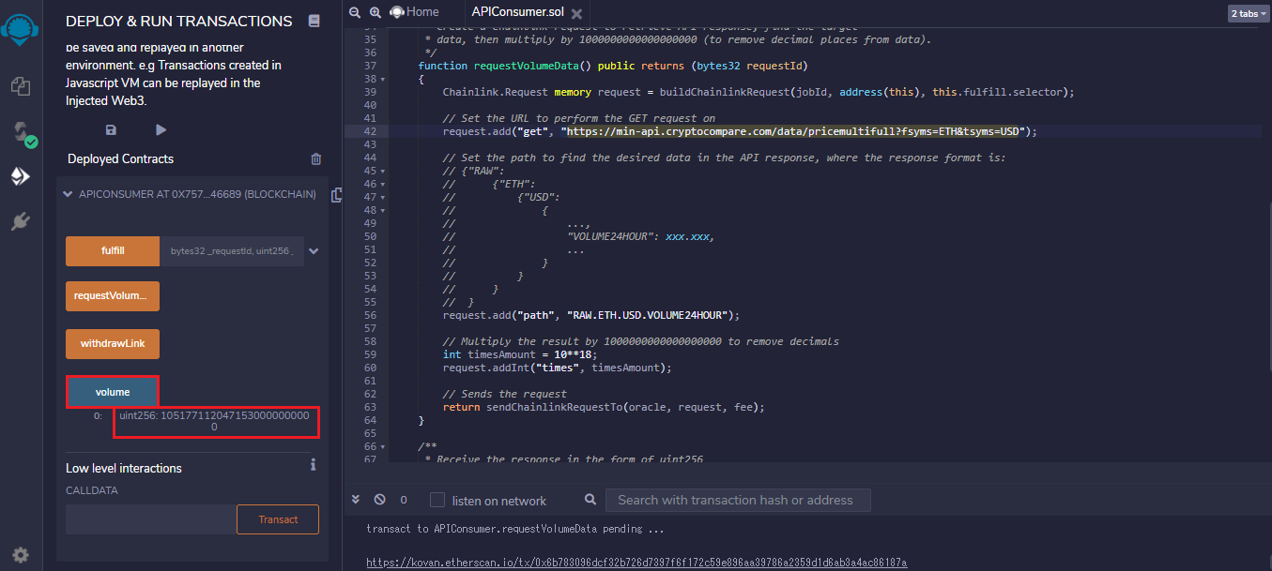1272x571 pixels.
Task: Expand the fulfill function parameters
Action: (314, 251)
